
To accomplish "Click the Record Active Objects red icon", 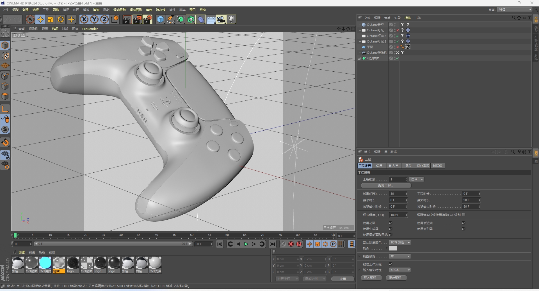I will click(291, 244).
